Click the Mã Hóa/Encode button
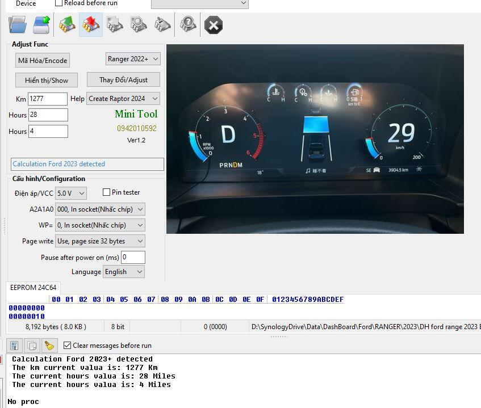The width and height of the screenshot is (481, 408). [43, 61]
